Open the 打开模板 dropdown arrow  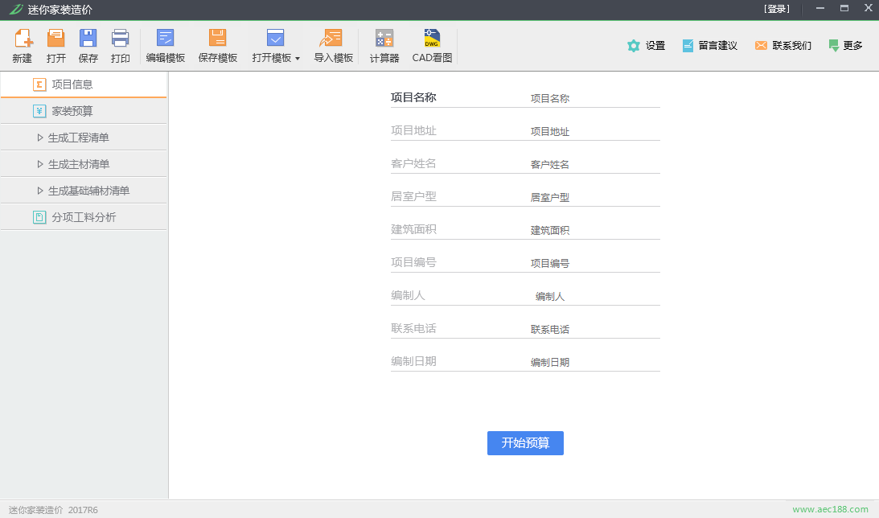pos(297,59)
